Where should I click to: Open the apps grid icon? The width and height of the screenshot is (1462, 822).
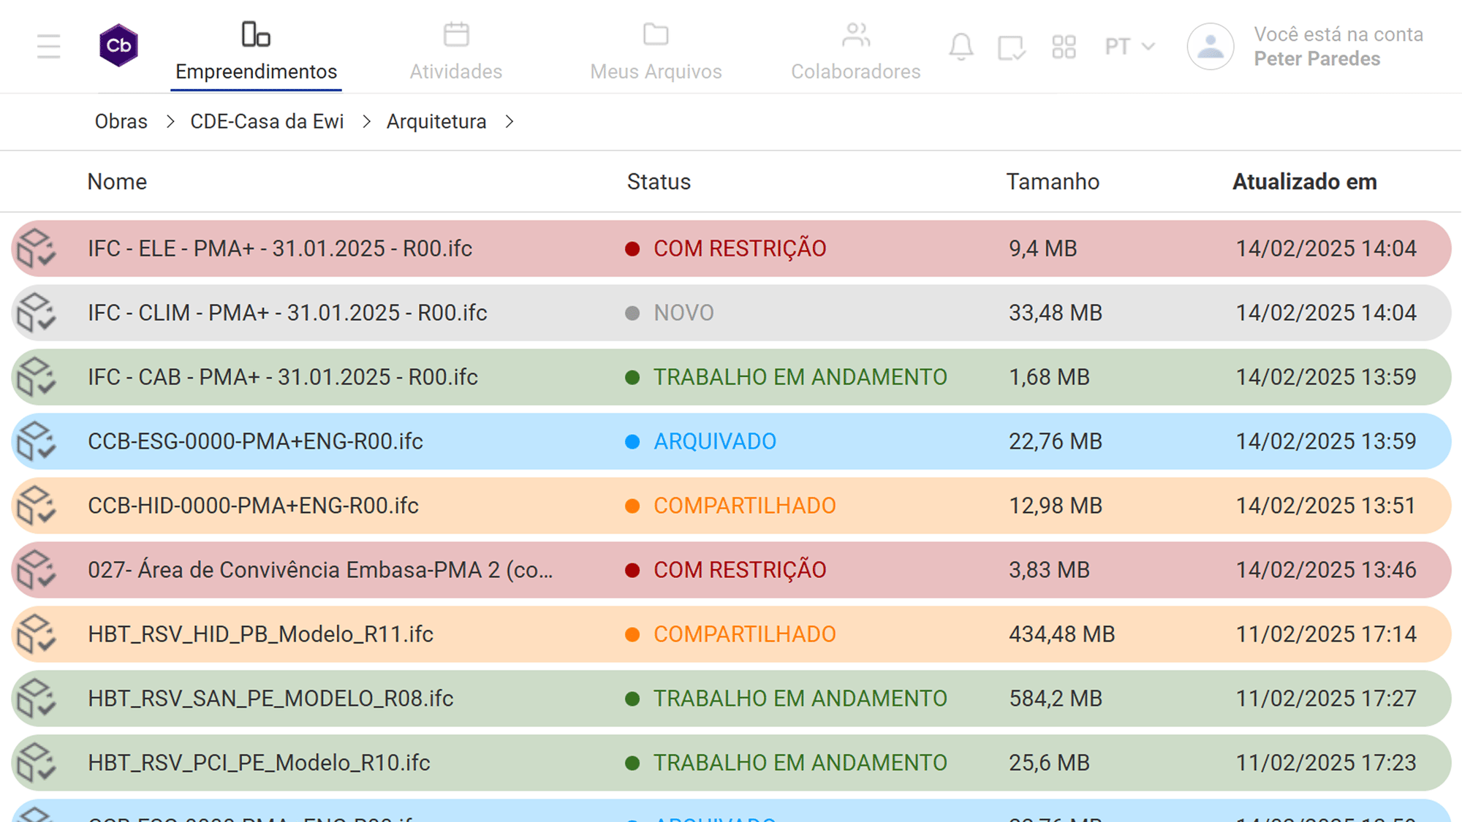tap(1064, 47)
